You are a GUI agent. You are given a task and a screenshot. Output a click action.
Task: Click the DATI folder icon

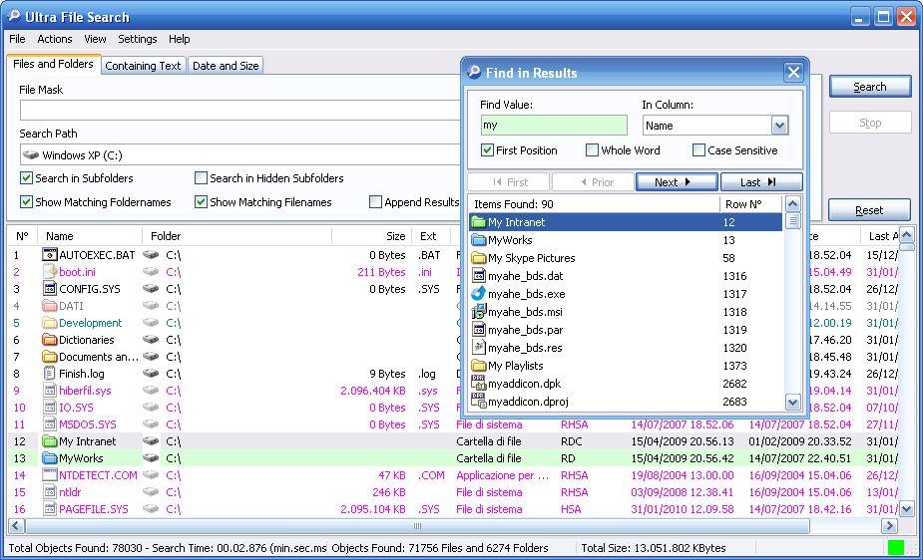[50, 306]
